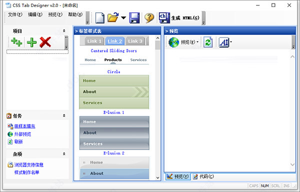Image resolution: width=300 pixels, height=192 pixels.
Task: Click the browser support info icon
Action: pyautogui.click(x=10, y=165)
